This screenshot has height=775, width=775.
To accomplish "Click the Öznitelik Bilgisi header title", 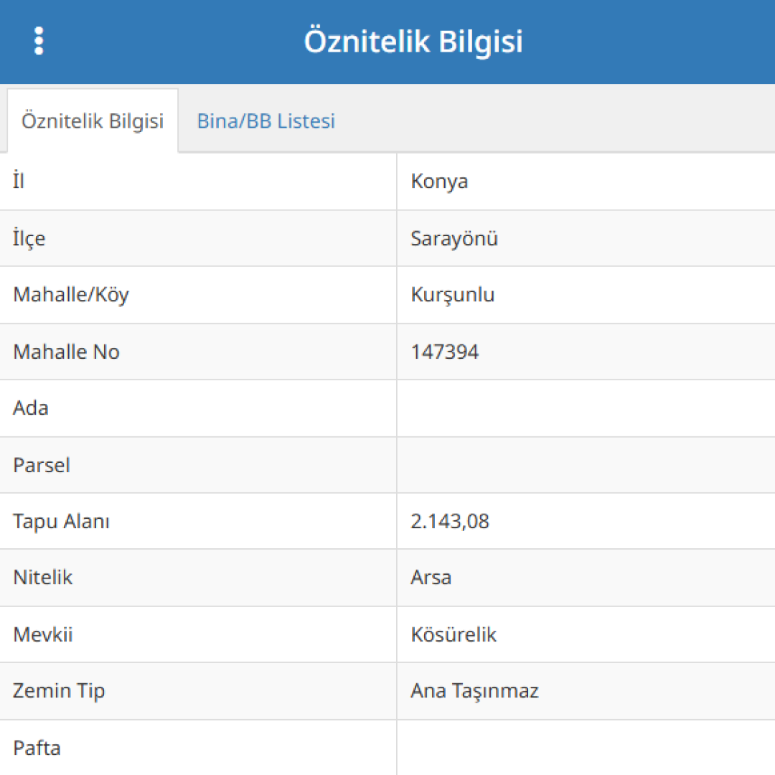I will (x=413, y=41).
